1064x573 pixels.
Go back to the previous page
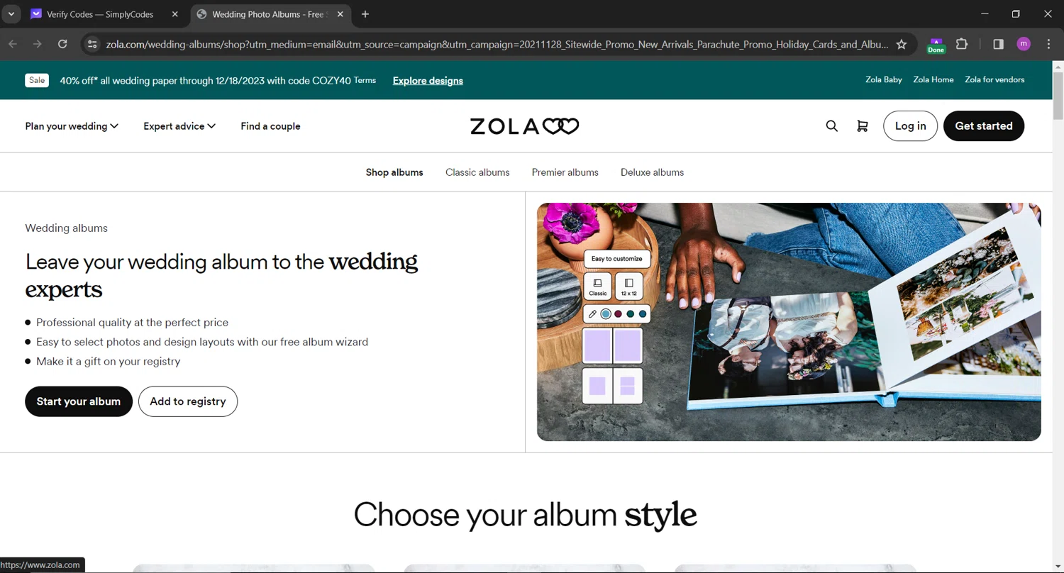tap(13, 44)
